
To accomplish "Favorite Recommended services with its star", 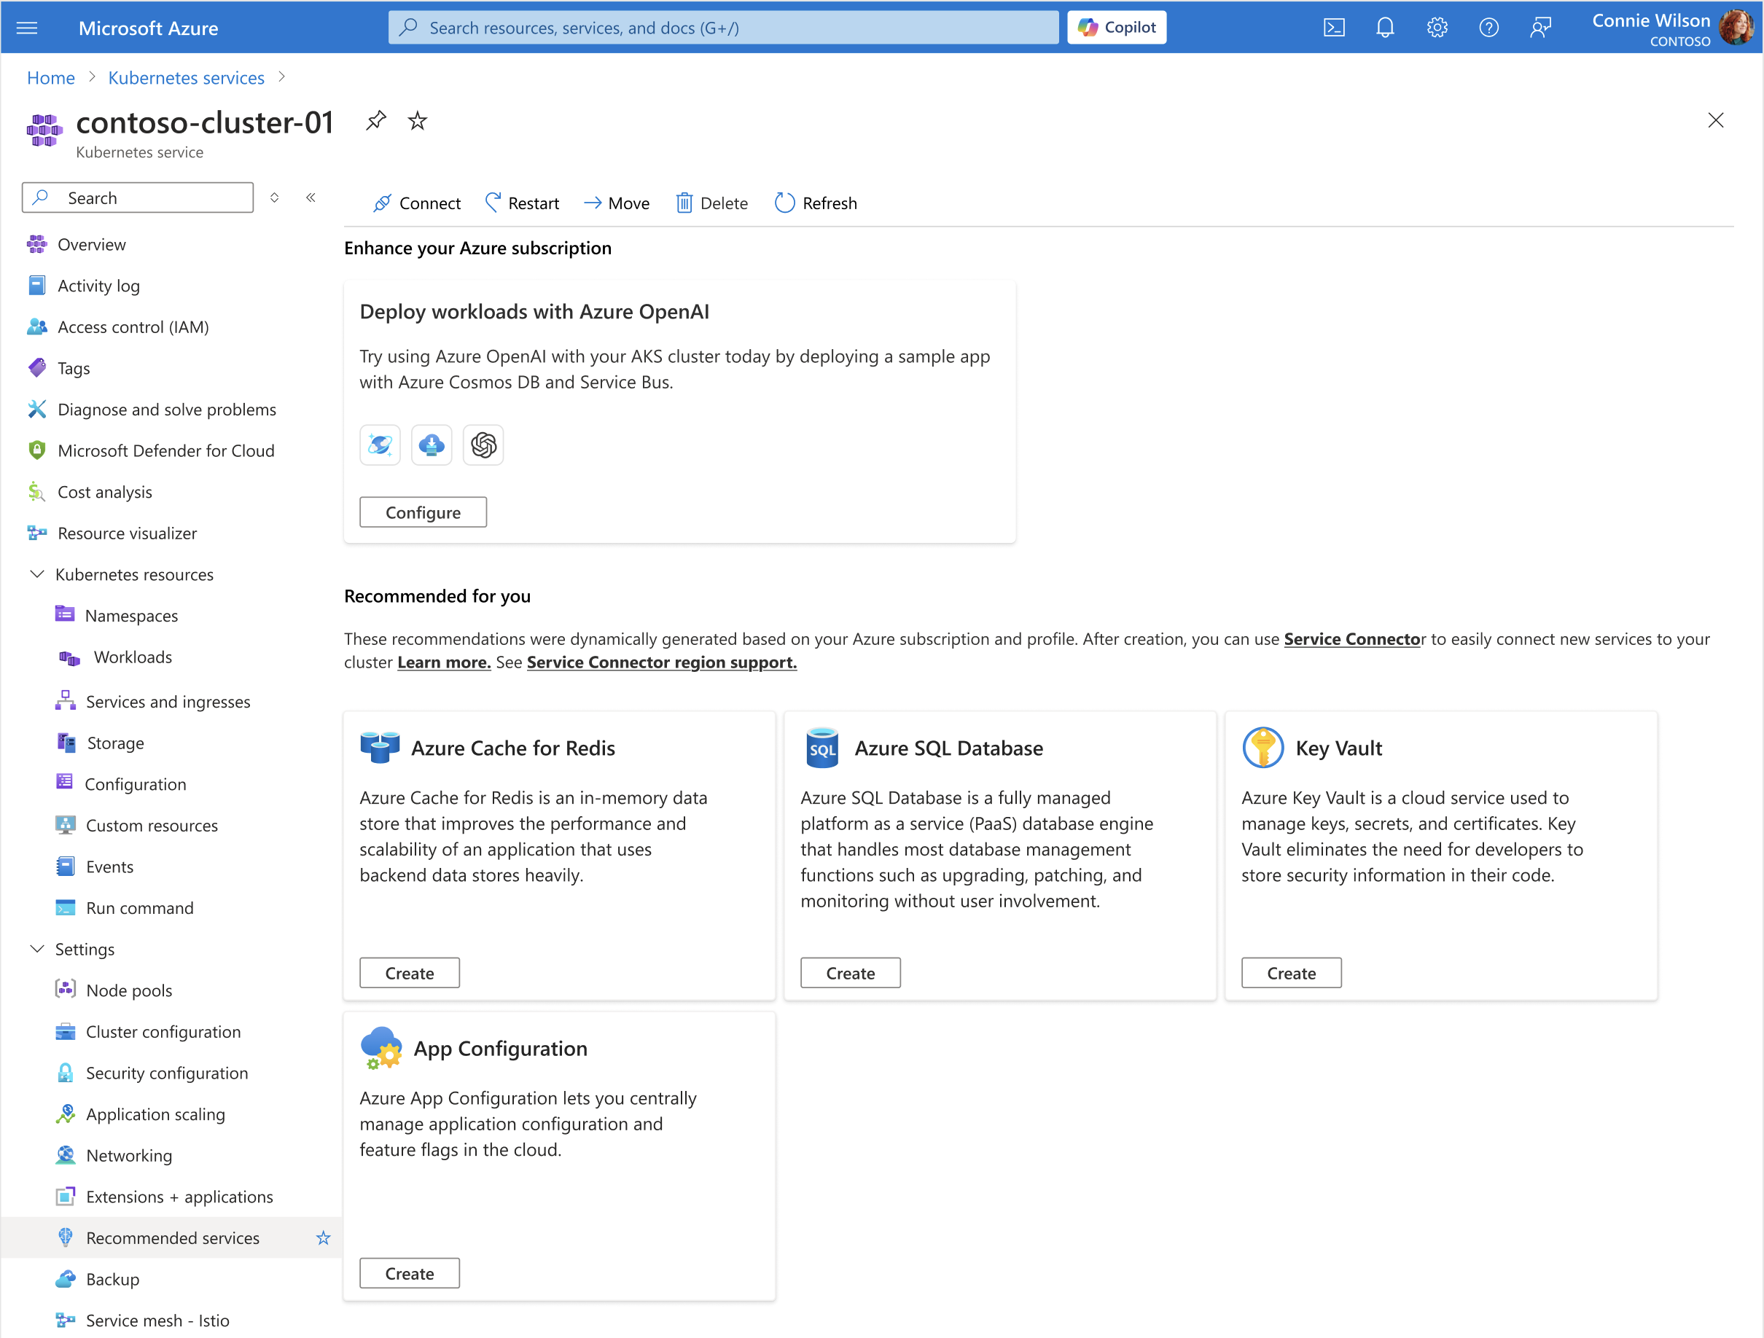I will coord(323,1239).
